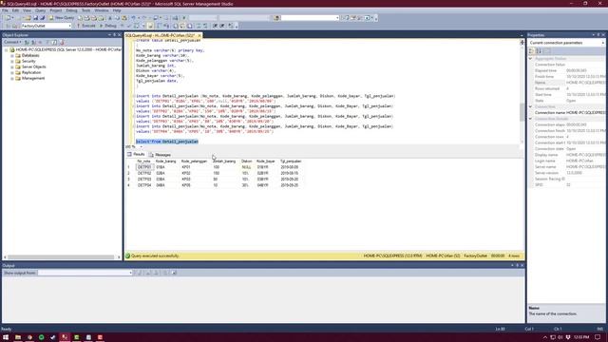Viewport: 608px width, 342px height.
Task: Switch to the Results tab
Action: click(136, 154)
